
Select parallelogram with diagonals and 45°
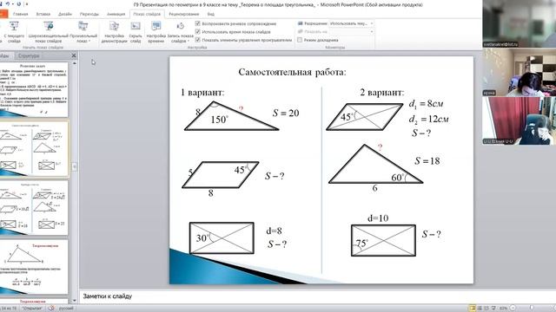(x=365, y=117)
